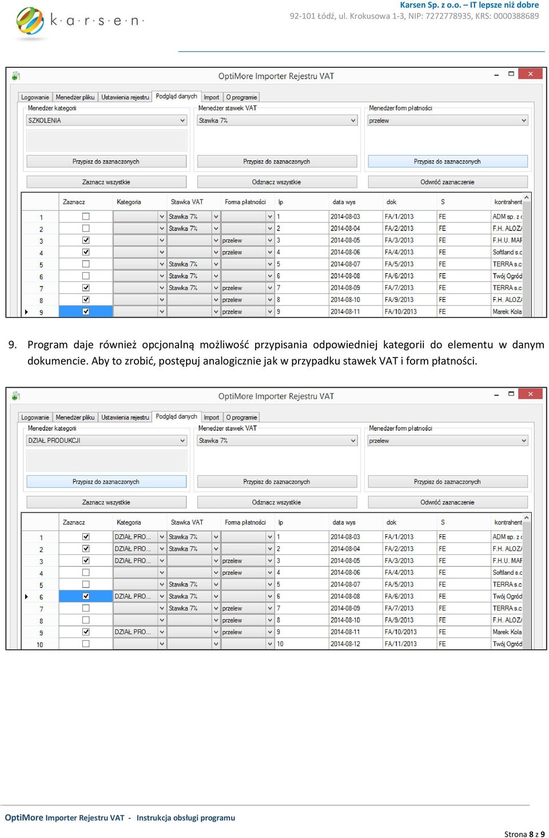Uncheck FA/1/2013 row in DZIAŁ PRODUKCJI window
The width and height of the screenshot is (549, 838).
coord(86,537)
